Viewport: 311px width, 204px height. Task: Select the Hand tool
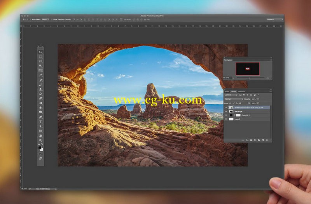40,136
